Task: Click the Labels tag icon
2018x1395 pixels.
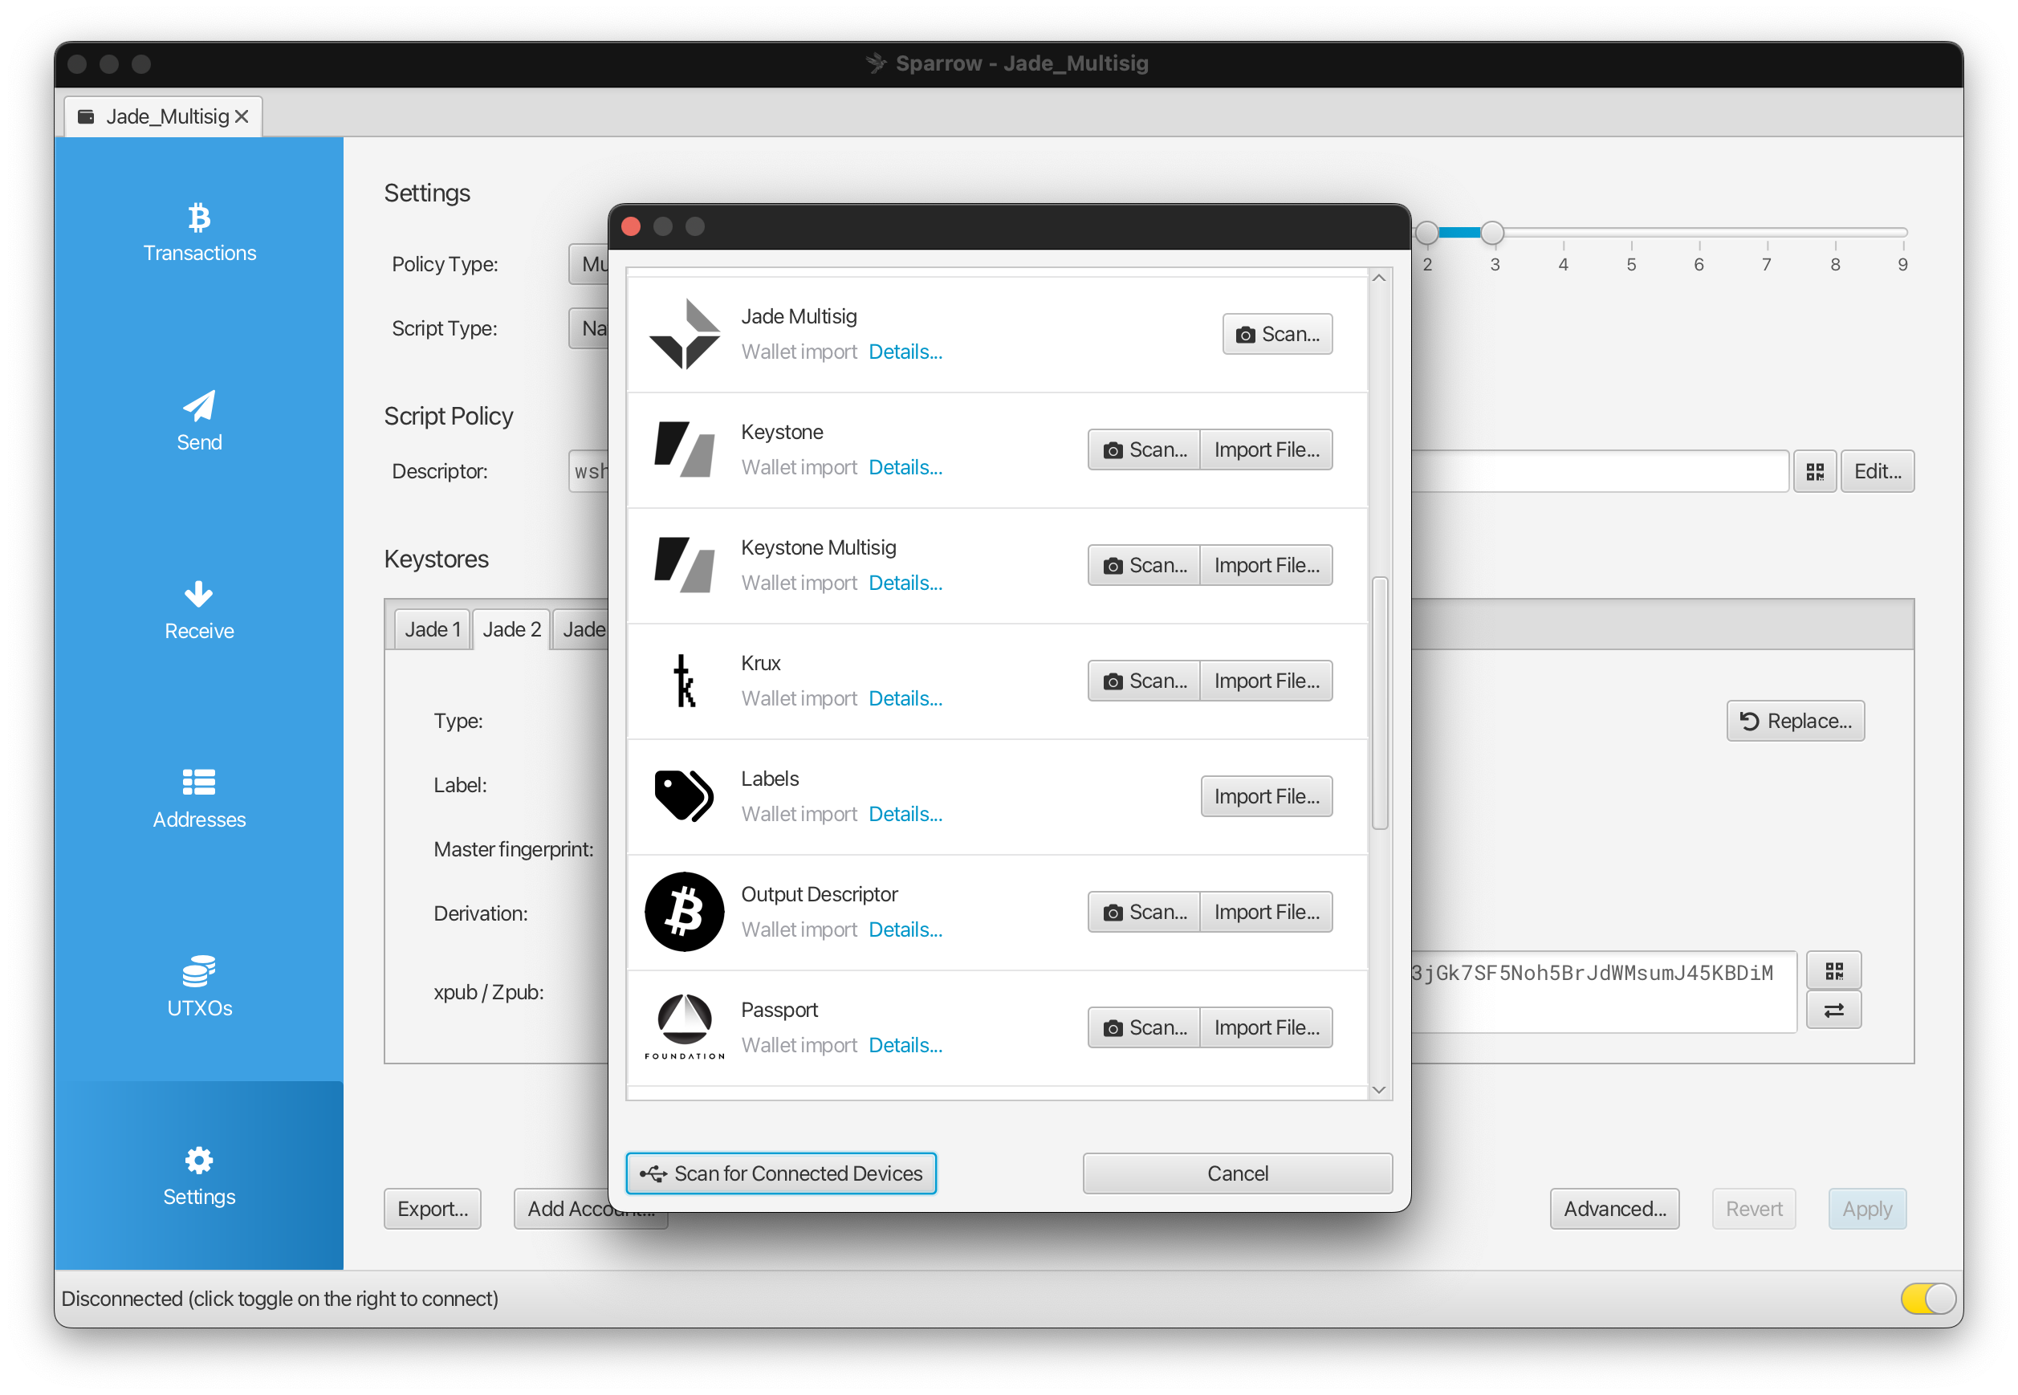Action: (x=685, y=795)
